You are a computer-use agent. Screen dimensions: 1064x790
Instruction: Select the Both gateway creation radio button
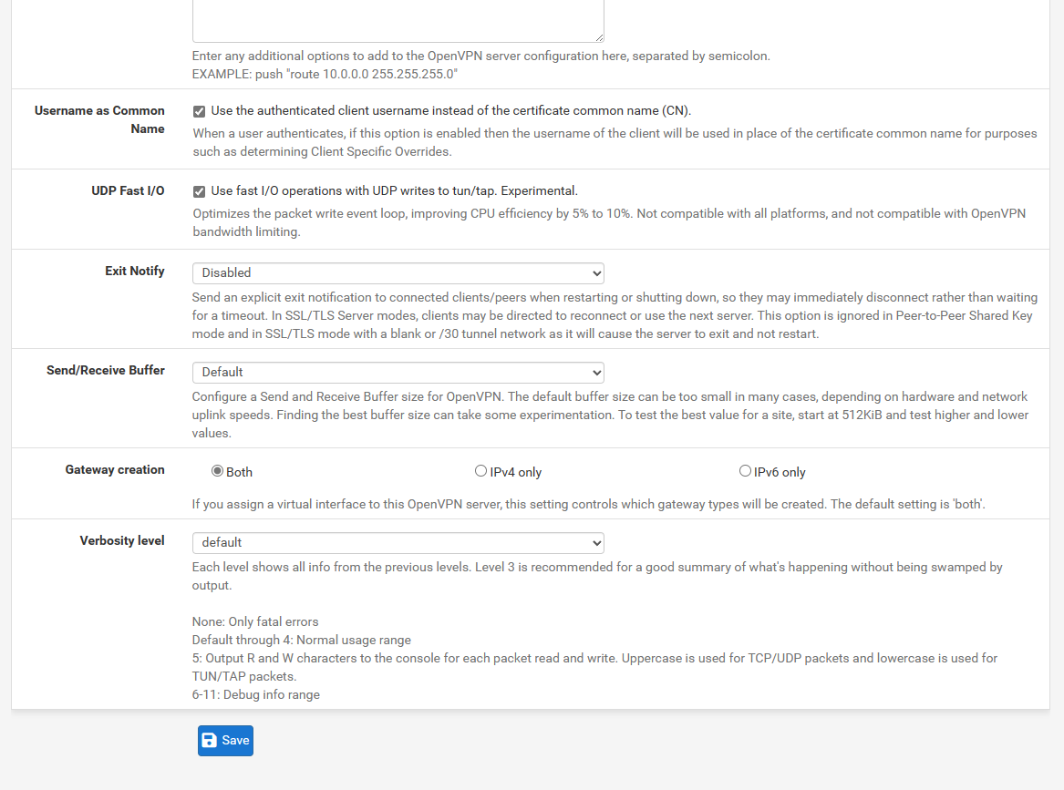tap(217, 471)
